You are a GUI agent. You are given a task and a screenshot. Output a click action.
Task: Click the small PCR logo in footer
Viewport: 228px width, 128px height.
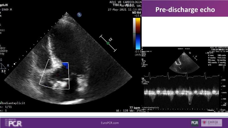click(194, 123)
